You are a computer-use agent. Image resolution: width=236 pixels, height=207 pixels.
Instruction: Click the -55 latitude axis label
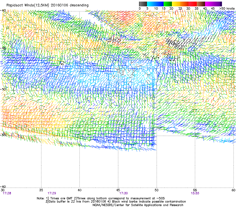(x=3, y=135)
